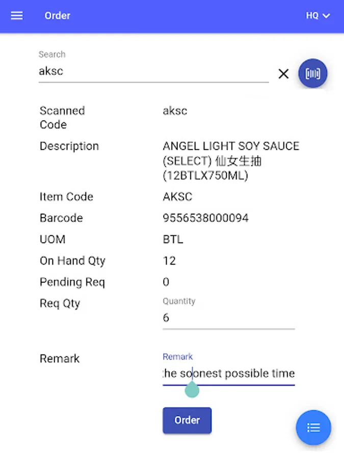
Task: Tap the barcode scanner button
Action: point(313,73)
